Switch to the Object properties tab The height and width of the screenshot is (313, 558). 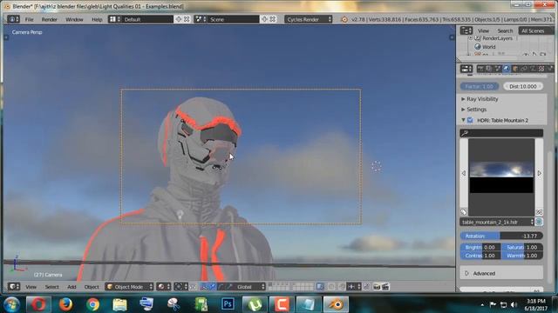coord(515,69)
